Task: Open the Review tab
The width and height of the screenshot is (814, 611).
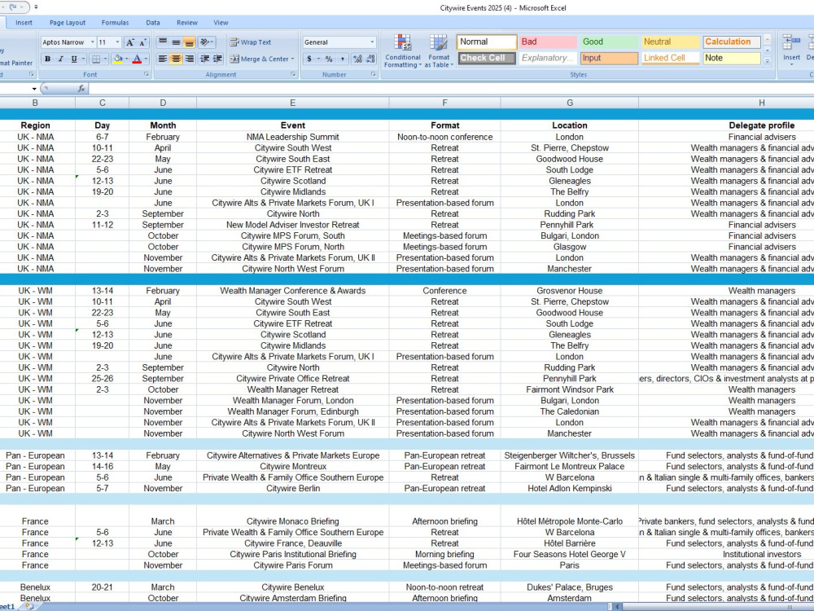Action: click(187, 23)
